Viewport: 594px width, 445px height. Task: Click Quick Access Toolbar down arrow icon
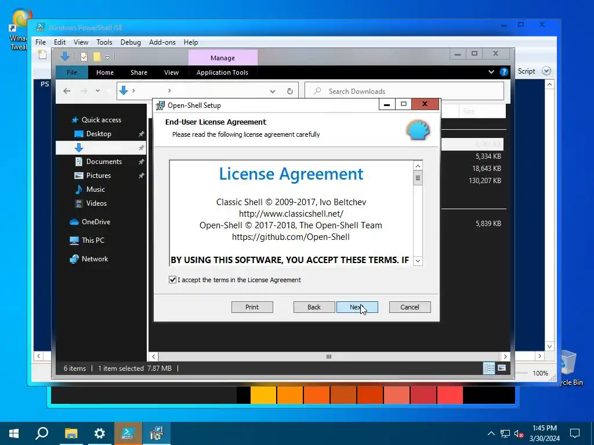(65, 57)
